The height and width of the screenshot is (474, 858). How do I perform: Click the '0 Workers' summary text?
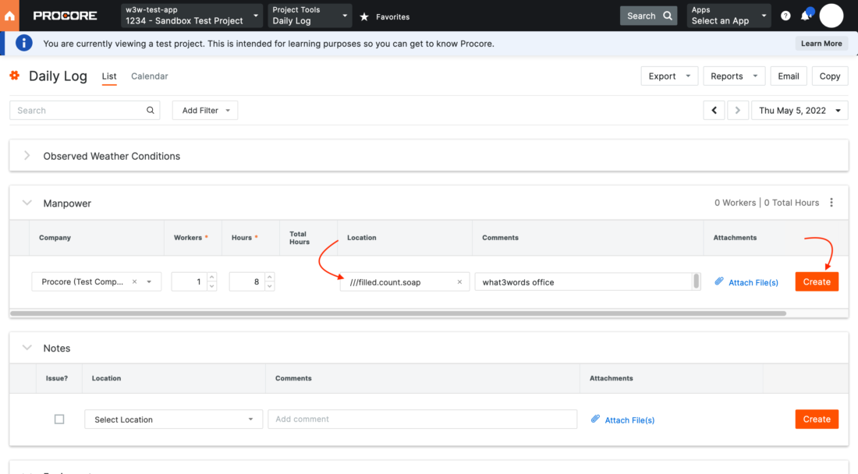click(x=735, y=203)
